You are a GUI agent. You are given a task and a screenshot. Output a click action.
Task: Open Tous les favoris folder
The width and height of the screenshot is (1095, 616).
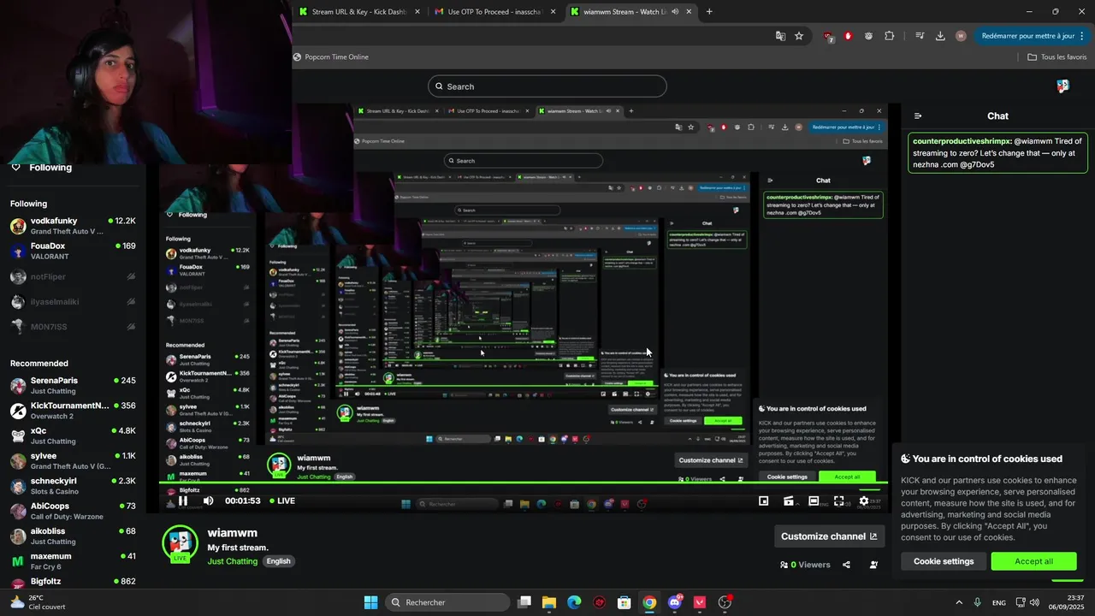(1057, 57)
